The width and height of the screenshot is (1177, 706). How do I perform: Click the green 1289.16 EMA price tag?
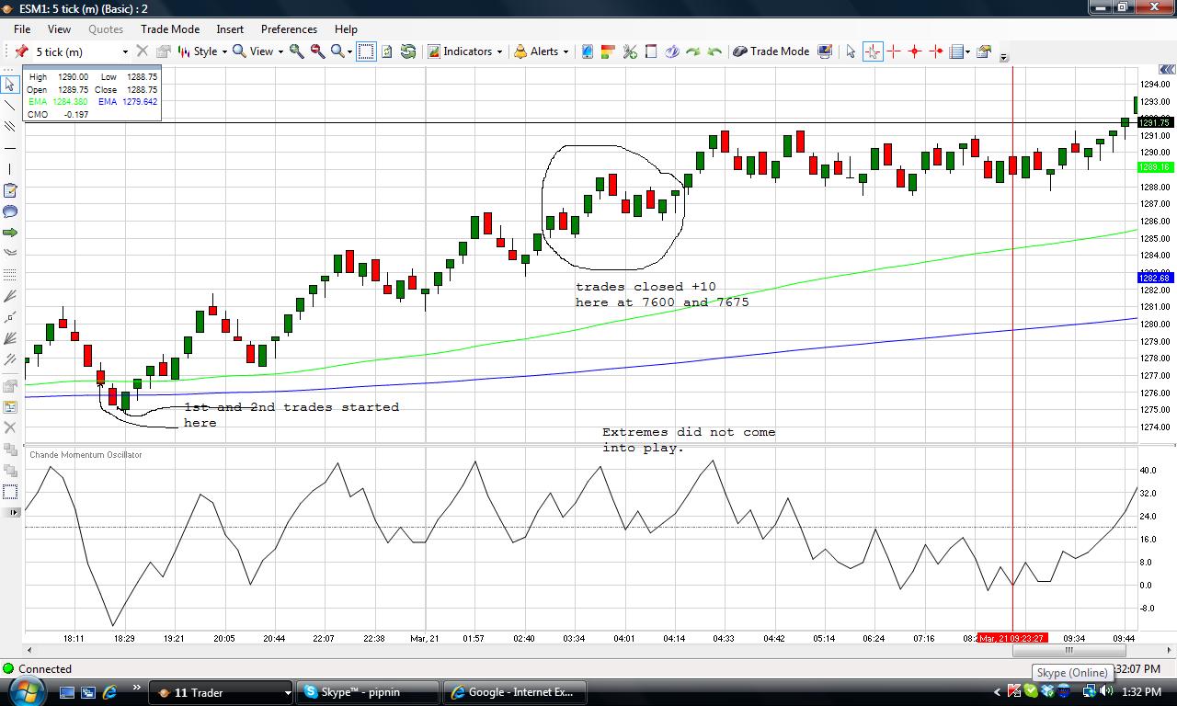click(x=1154, y=167)
